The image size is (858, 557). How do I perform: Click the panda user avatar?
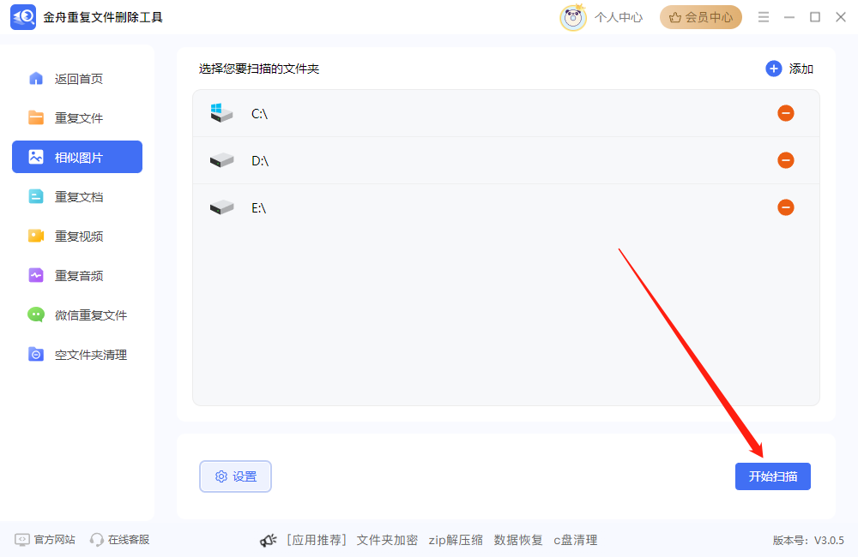click(x=573, y=17)
